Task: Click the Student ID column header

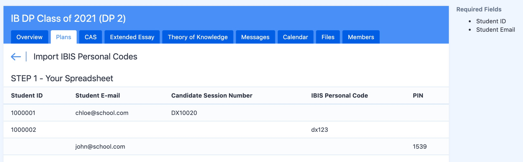Action: click(27, 96)
